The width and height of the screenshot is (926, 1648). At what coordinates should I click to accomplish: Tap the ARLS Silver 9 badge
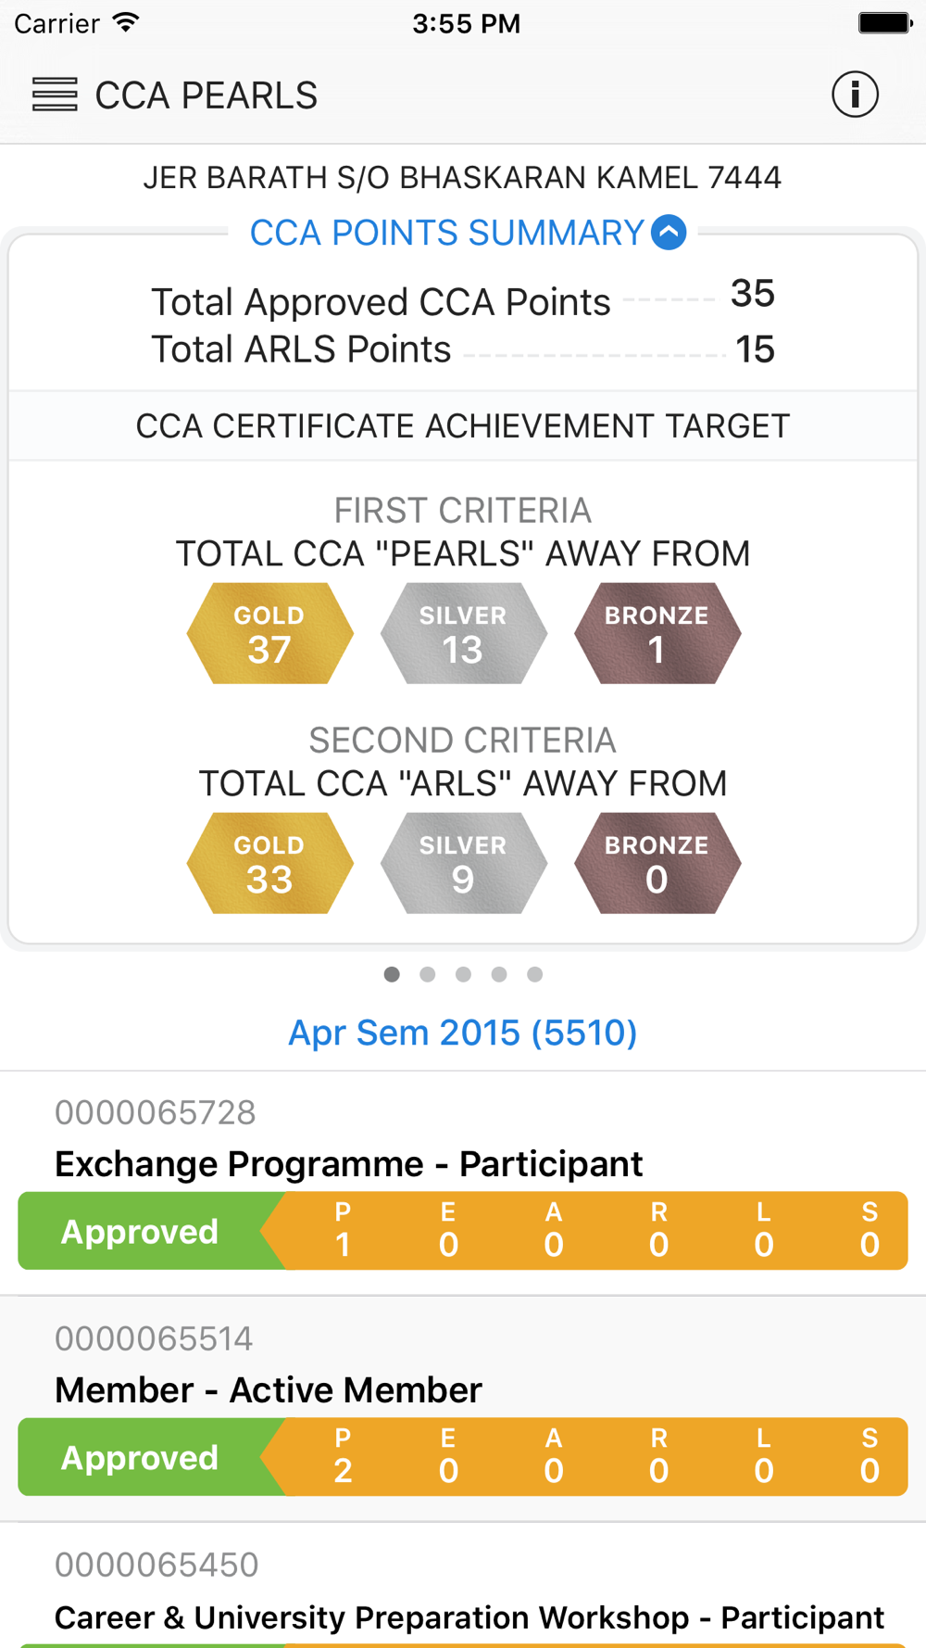click(463, 863)
